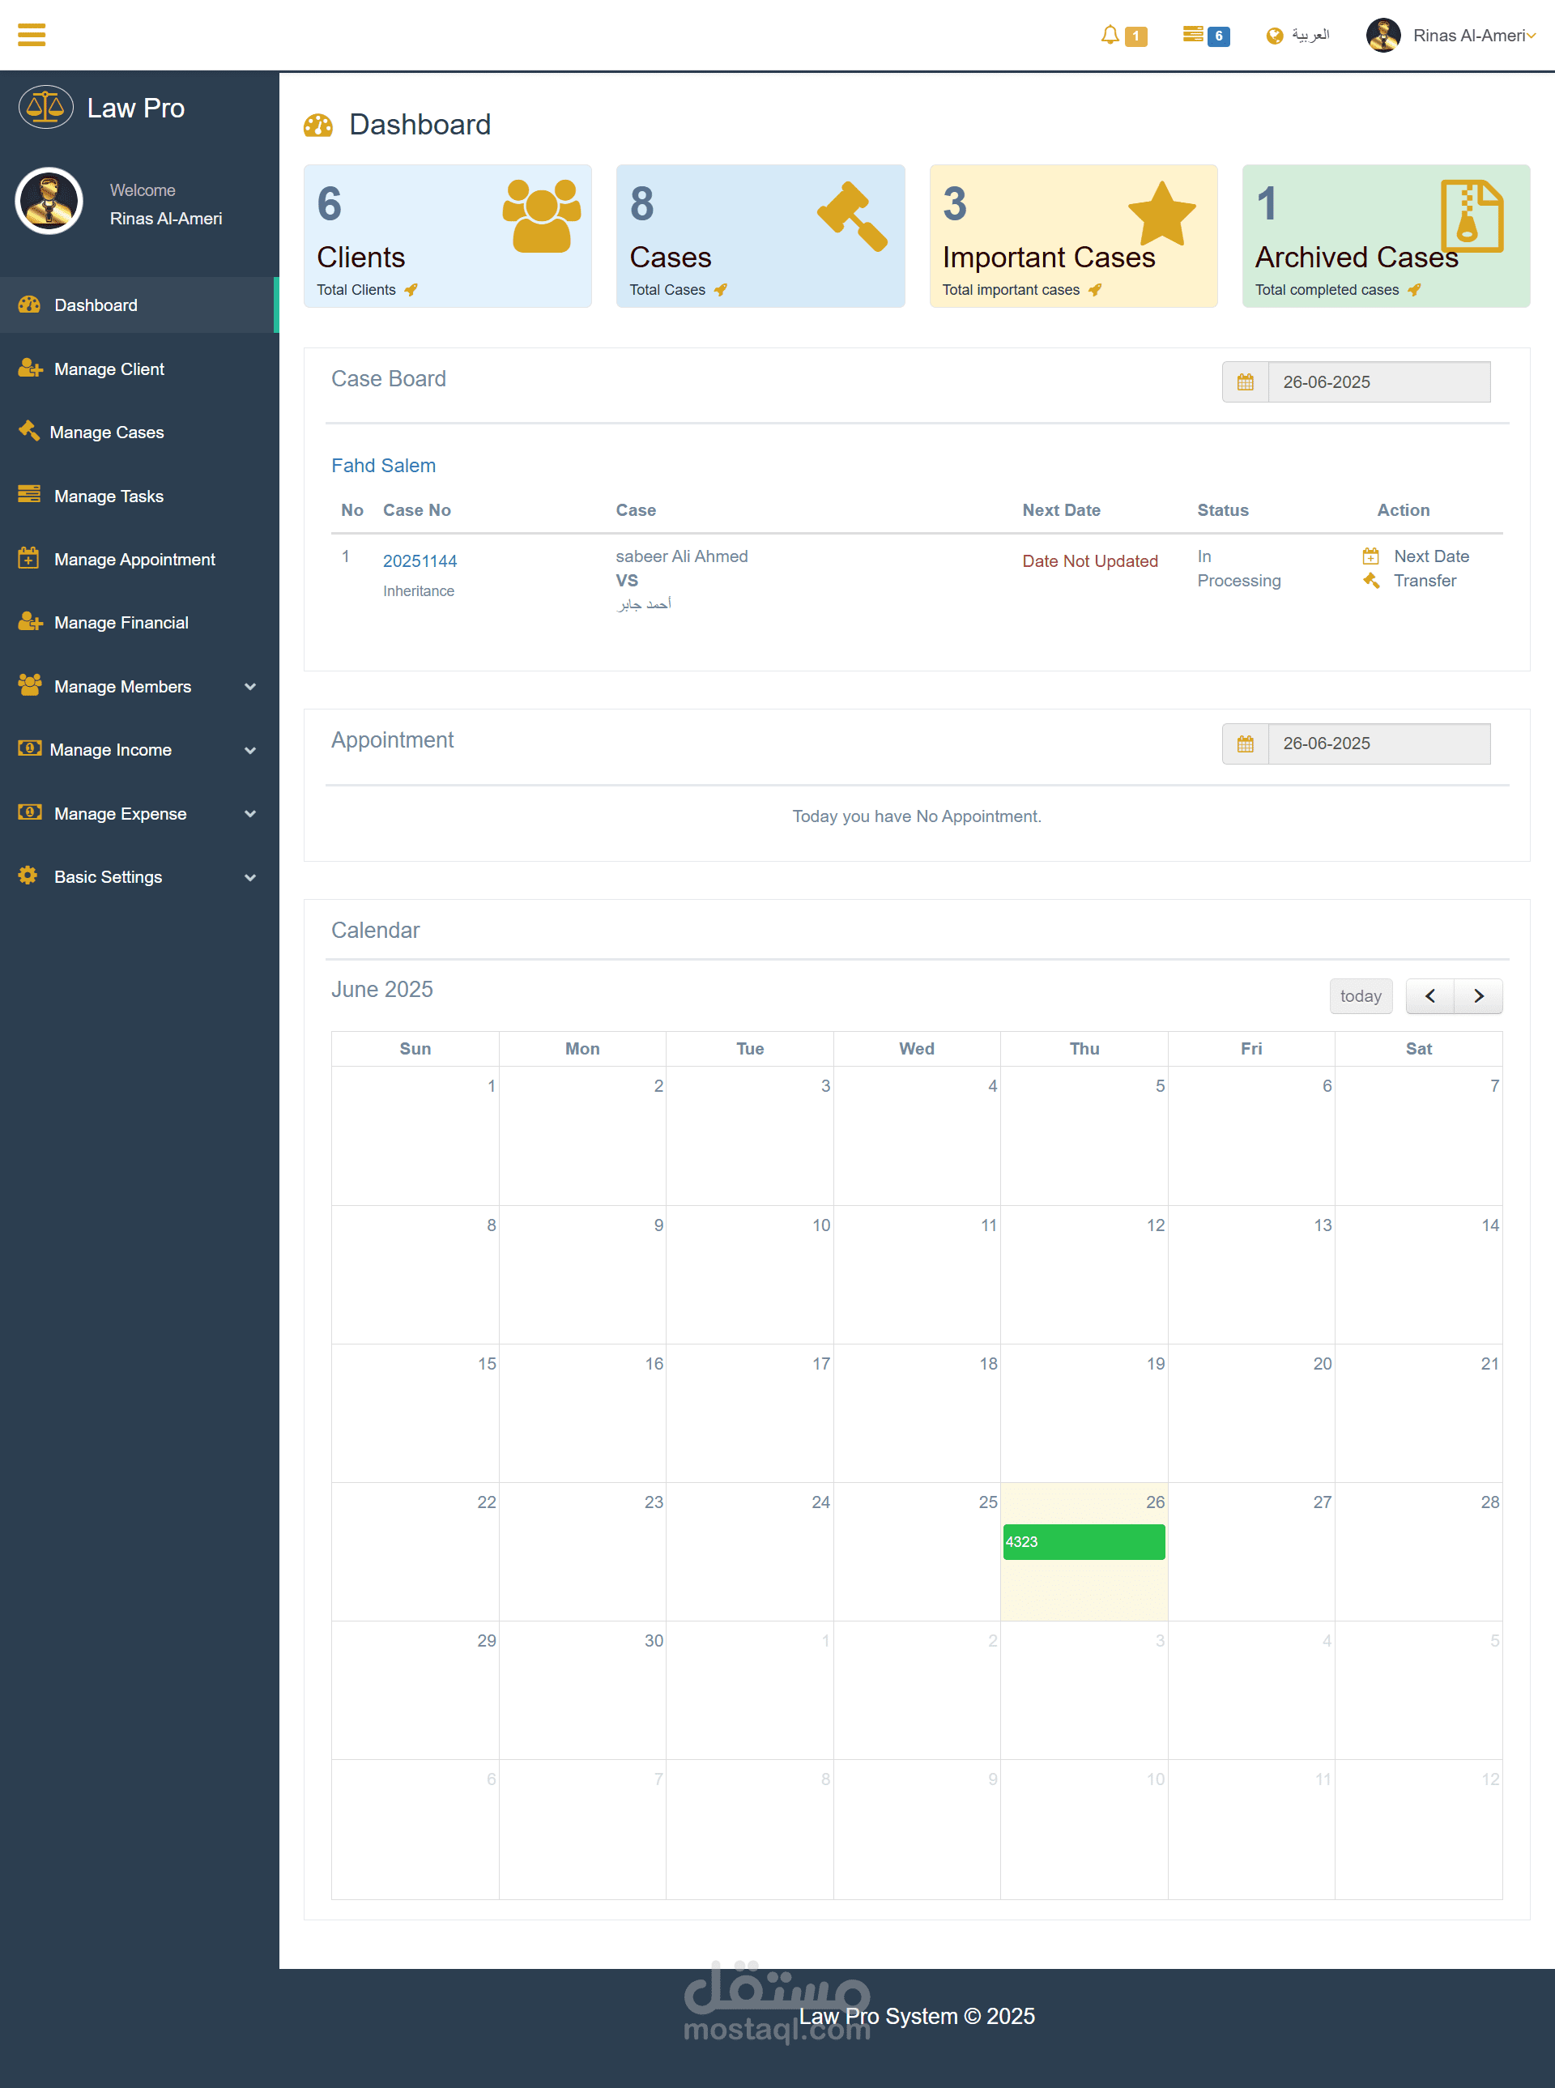The width and height of the screenshot is (1555, 2088).
Task: Go to next month in calendar
Action: [x=1478, y=996]
